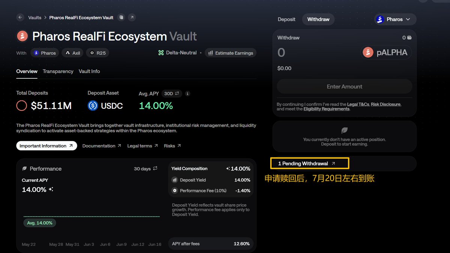Switch to the Deposit tab
450x253 pixels.
286,19
